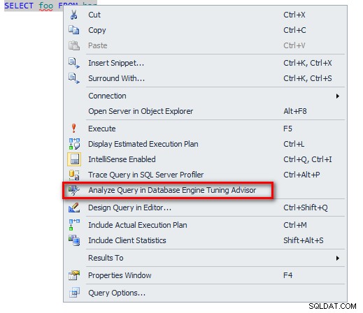
Task: Select Analyze Query in Database Engine Tuning Advisor
Action: (x=168, y=190)
